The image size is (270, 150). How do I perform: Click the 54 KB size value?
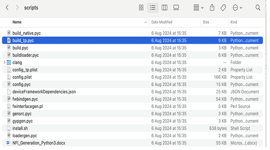click(x=221, y=99)
